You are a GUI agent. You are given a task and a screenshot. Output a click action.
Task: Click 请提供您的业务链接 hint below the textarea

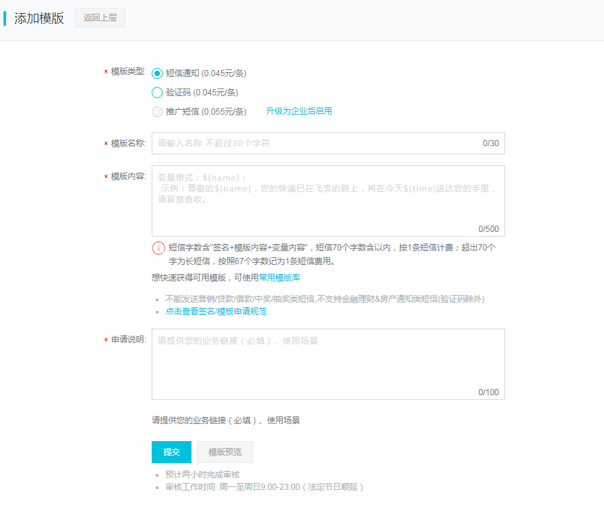(226, 420)
